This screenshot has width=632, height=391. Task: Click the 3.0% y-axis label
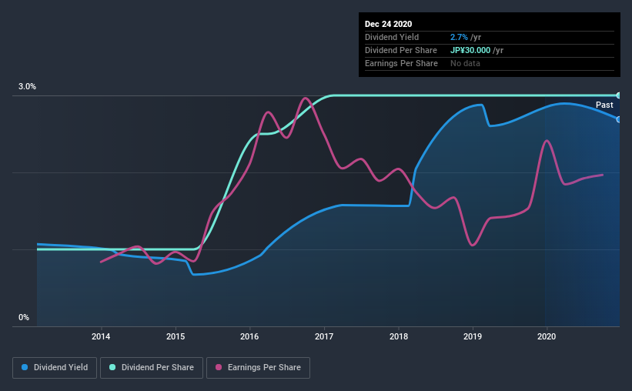point(27,86)
